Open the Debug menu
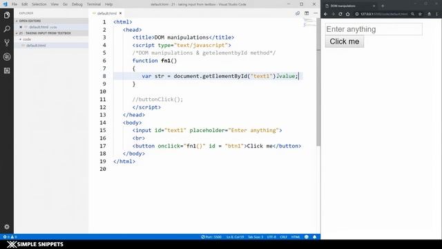442x249 pixels. coord(77,4)
